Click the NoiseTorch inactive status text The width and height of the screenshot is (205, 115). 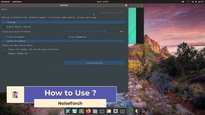[x=111, y=13]
